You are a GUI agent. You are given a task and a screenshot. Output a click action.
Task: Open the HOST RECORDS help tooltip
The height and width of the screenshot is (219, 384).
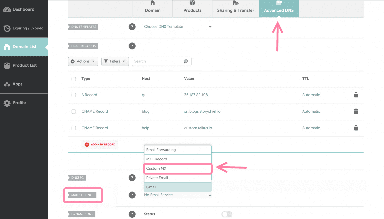click(132, 46)
